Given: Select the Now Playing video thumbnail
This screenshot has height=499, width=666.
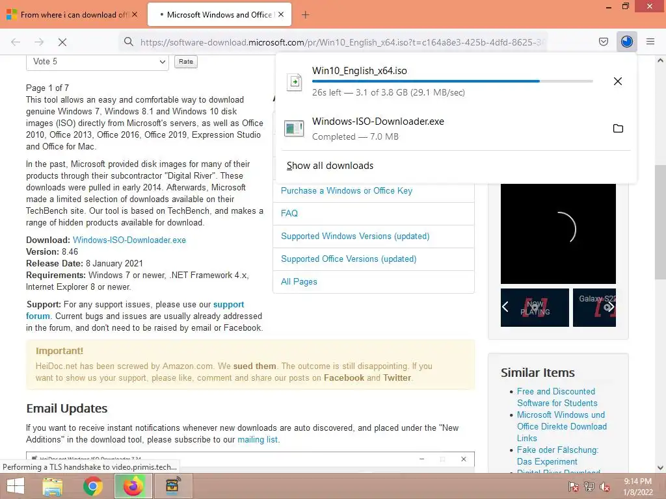Looking at the screenshot, I should (x=535, y=307).
